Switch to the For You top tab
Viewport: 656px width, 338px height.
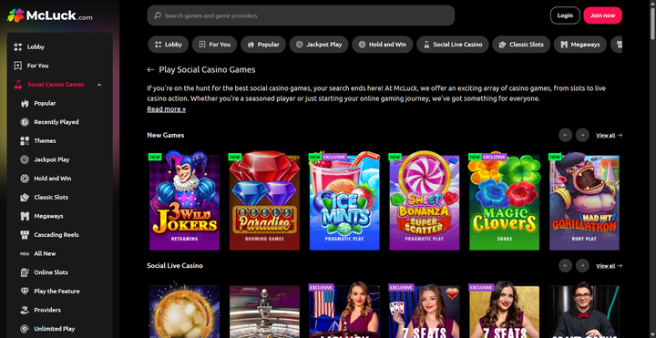[215, 45]
